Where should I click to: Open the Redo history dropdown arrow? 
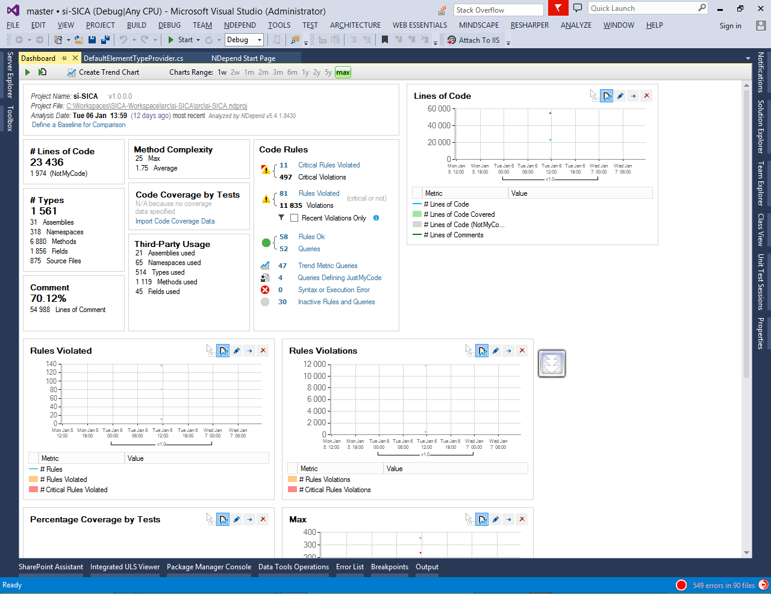click(155, 40)
